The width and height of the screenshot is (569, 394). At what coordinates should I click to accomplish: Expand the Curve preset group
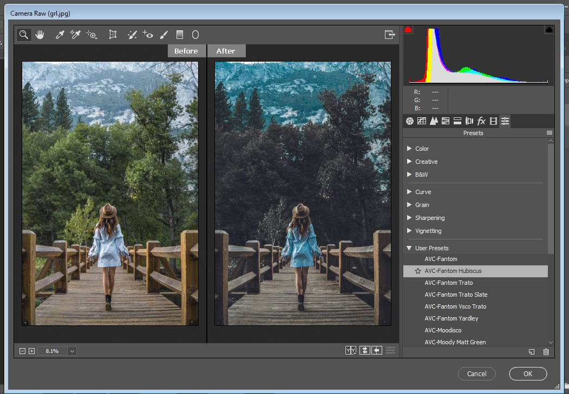point(409,192)
